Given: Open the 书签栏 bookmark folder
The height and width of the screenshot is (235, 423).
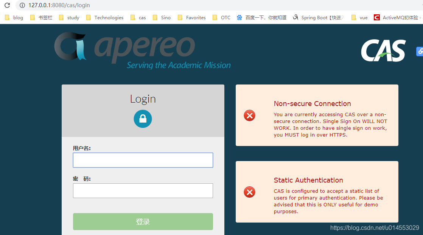Looking at the screenshot, I should (x=41, y=17).
